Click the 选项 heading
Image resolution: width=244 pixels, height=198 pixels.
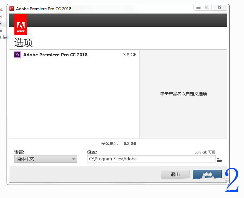pyautogui.click(x=24, y=43)
